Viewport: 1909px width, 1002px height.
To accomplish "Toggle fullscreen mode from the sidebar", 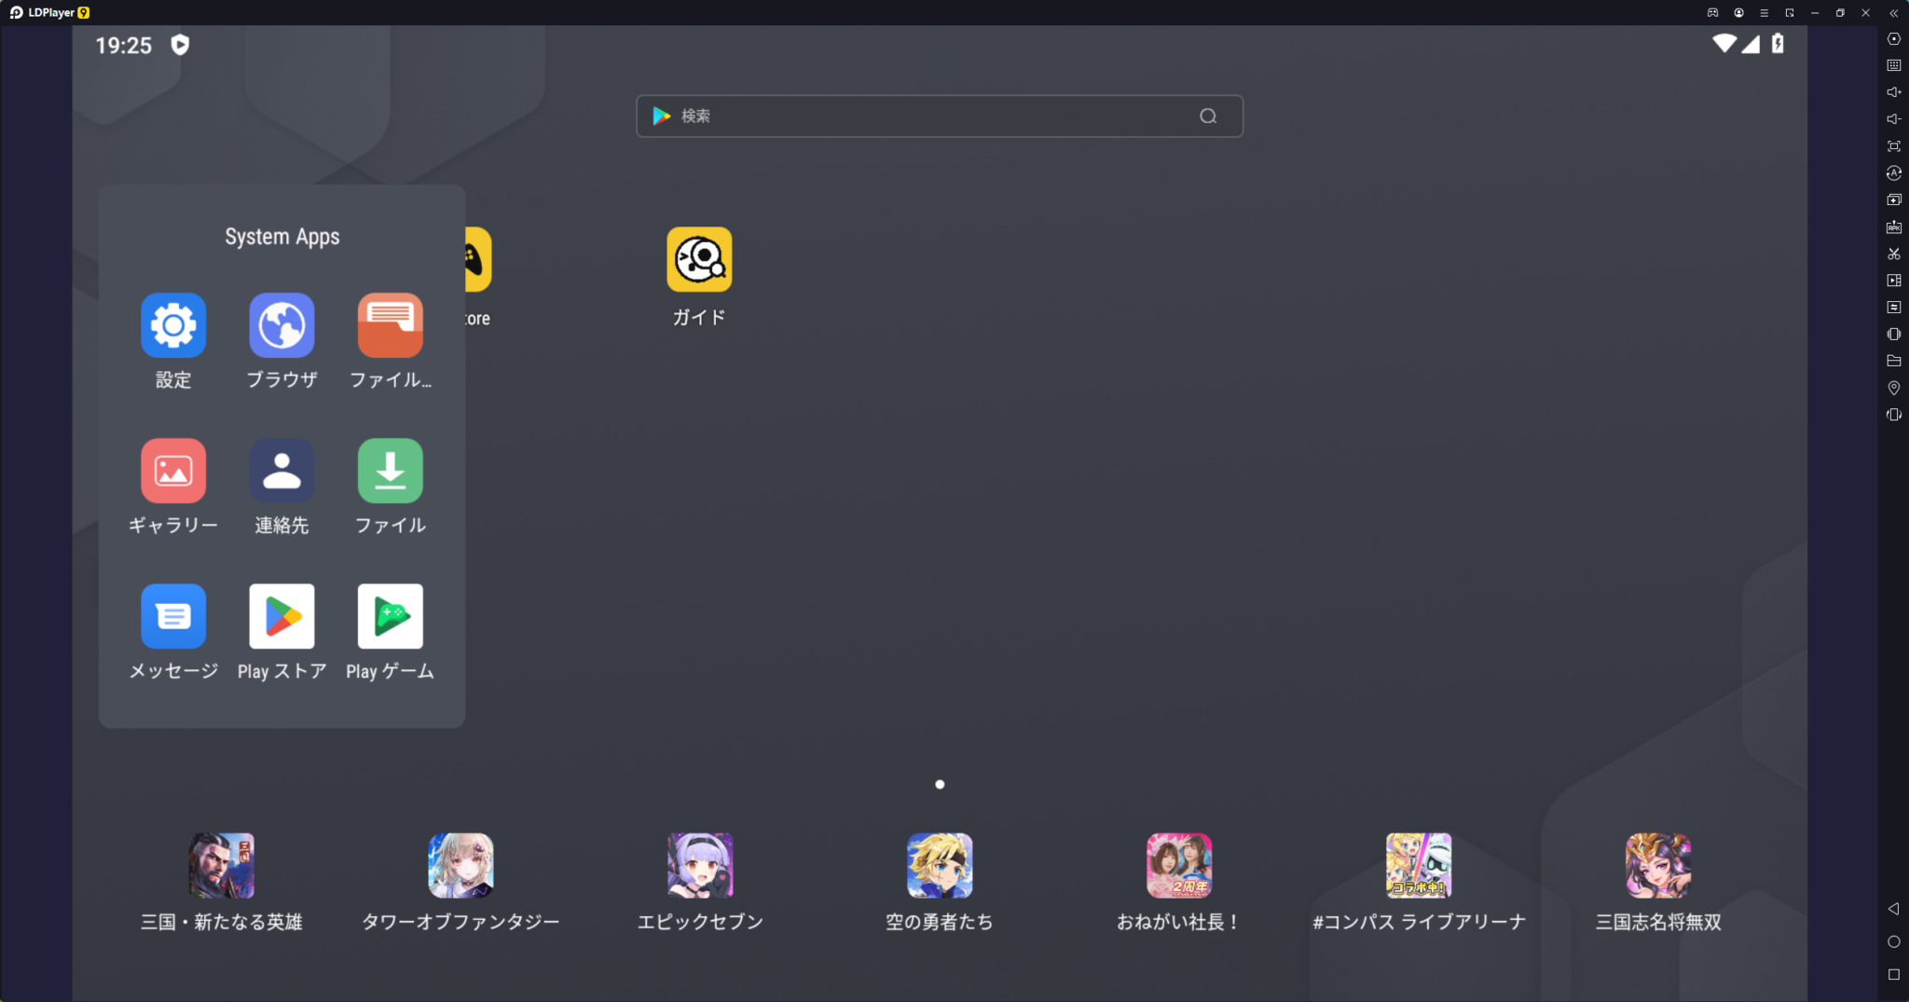I will pos(1894,145).
